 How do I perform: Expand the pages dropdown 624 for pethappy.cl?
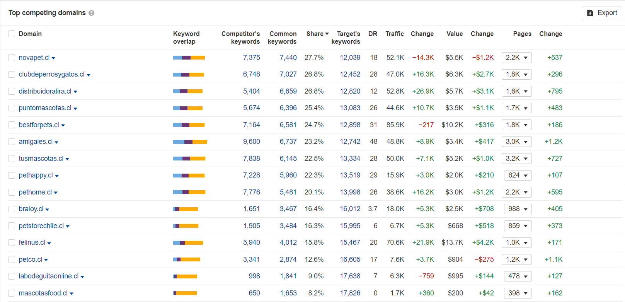518,175
